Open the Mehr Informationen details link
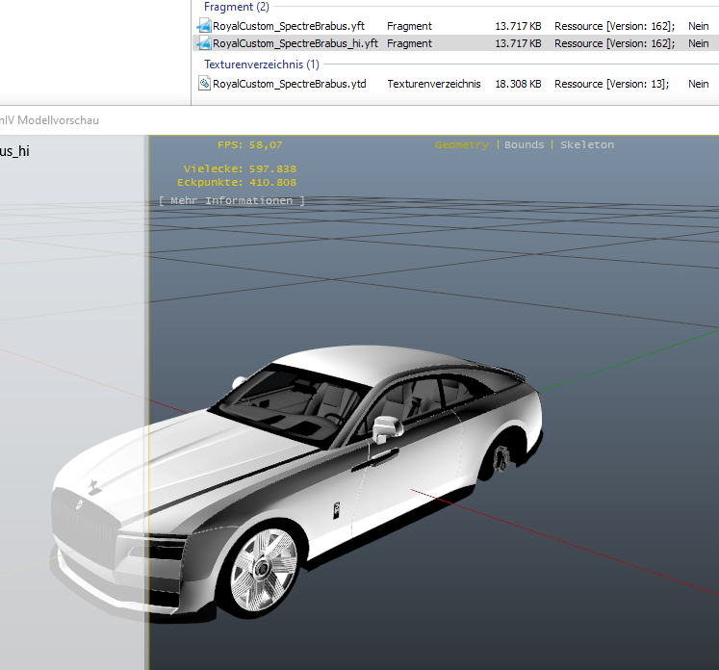719x670 pixels. tap(232, 201)
